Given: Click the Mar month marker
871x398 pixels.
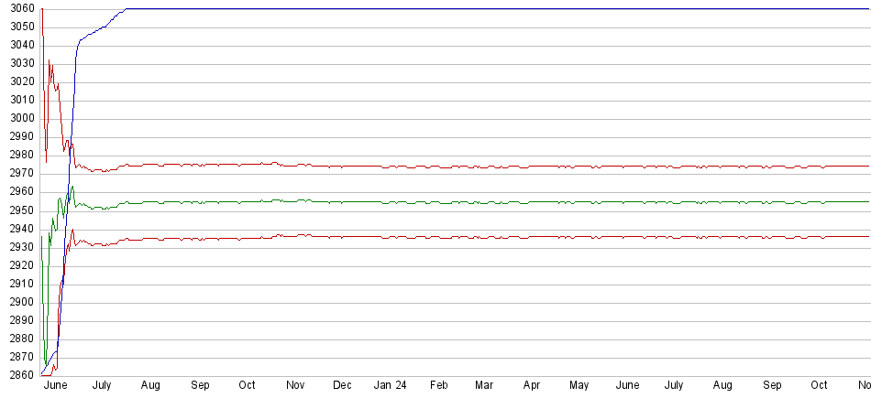Looking at the screenshot, I should (484, 385).
